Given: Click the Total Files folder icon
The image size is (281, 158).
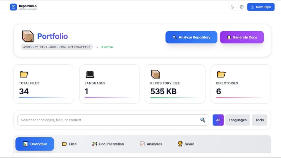Looking at the screenshot, I should [24, 74].
